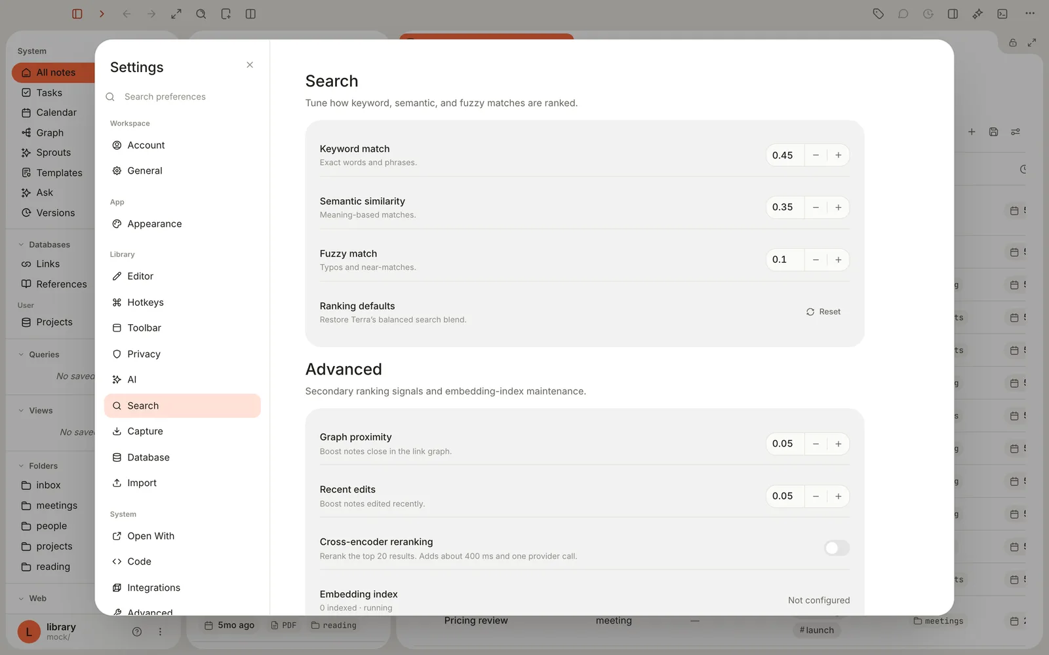Click the tag icon in top toolbar
This screenshot has width=1049, height=655.
[879, 14]
